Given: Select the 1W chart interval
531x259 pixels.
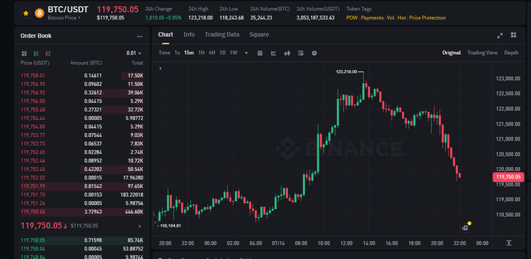Looking at the screenshot, I should coord(234,53).
